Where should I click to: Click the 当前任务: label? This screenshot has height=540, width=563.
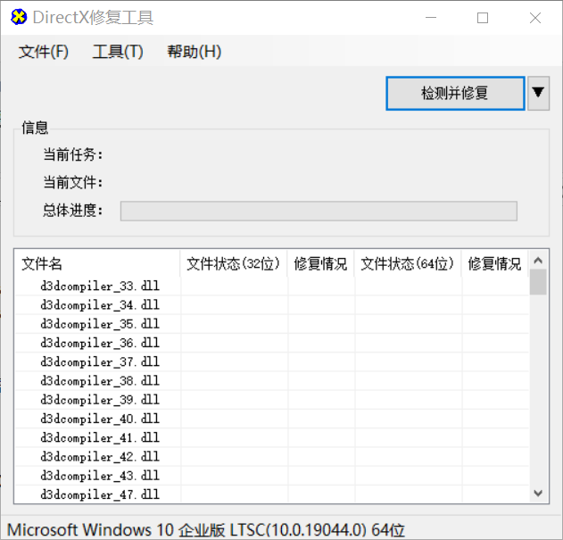tap(73, 154)
